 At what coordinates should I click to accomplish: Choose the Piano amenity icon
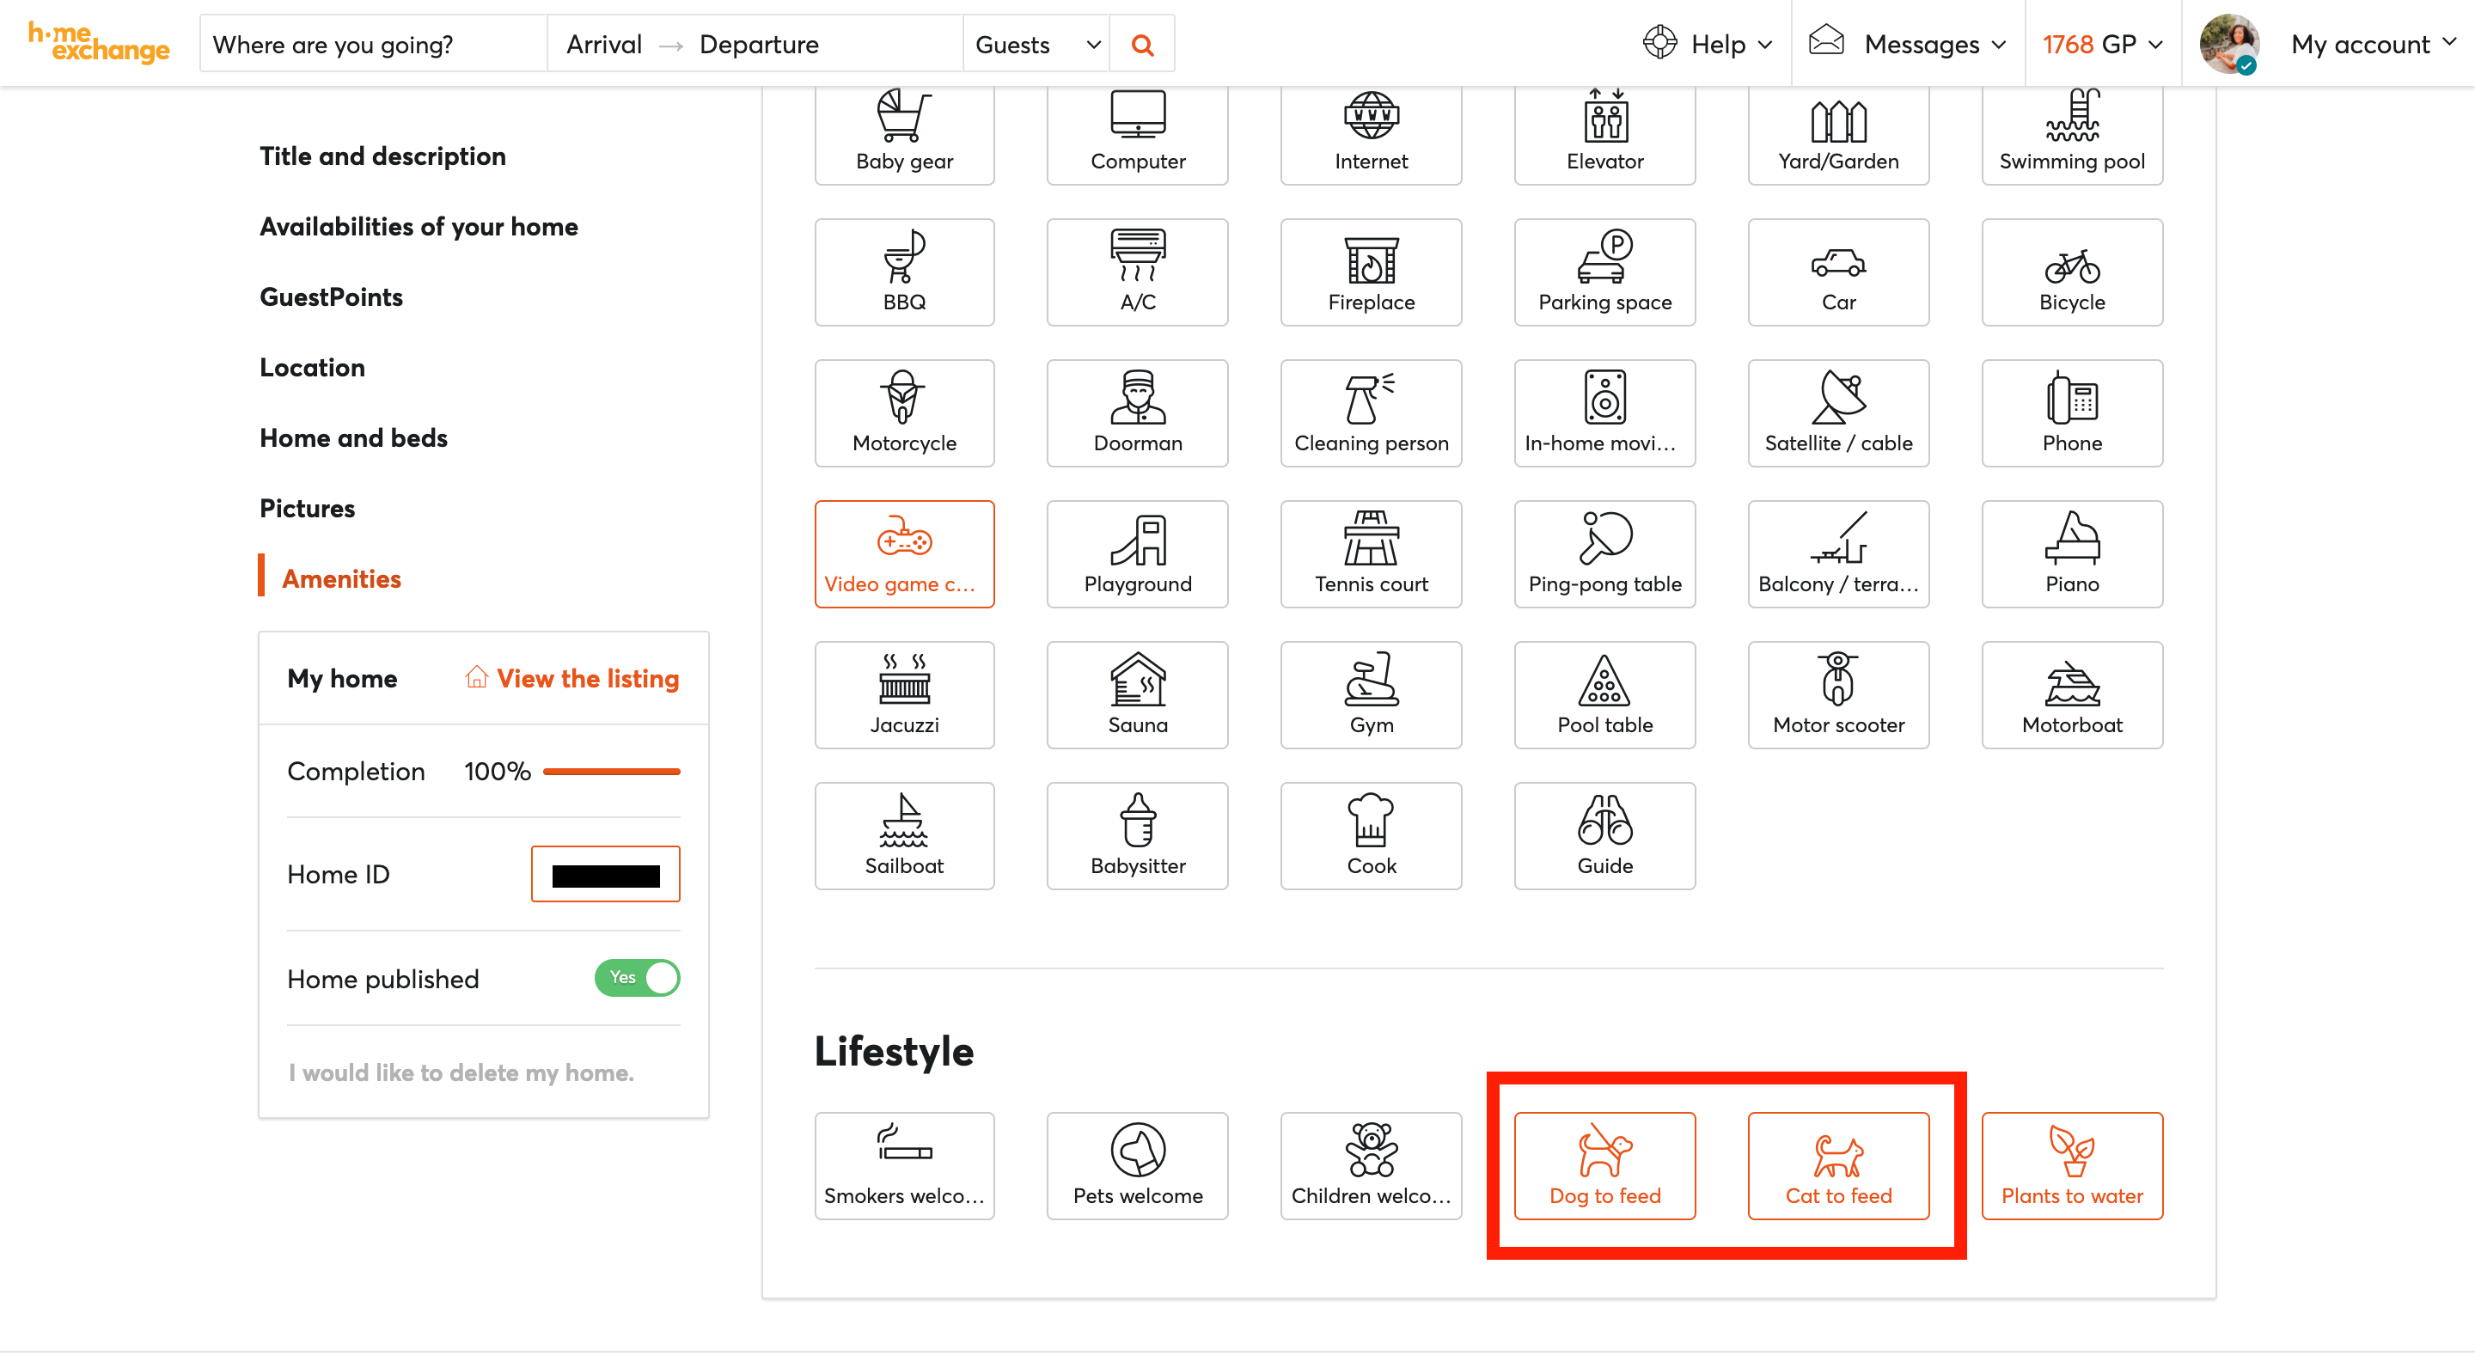point(2070,554)
